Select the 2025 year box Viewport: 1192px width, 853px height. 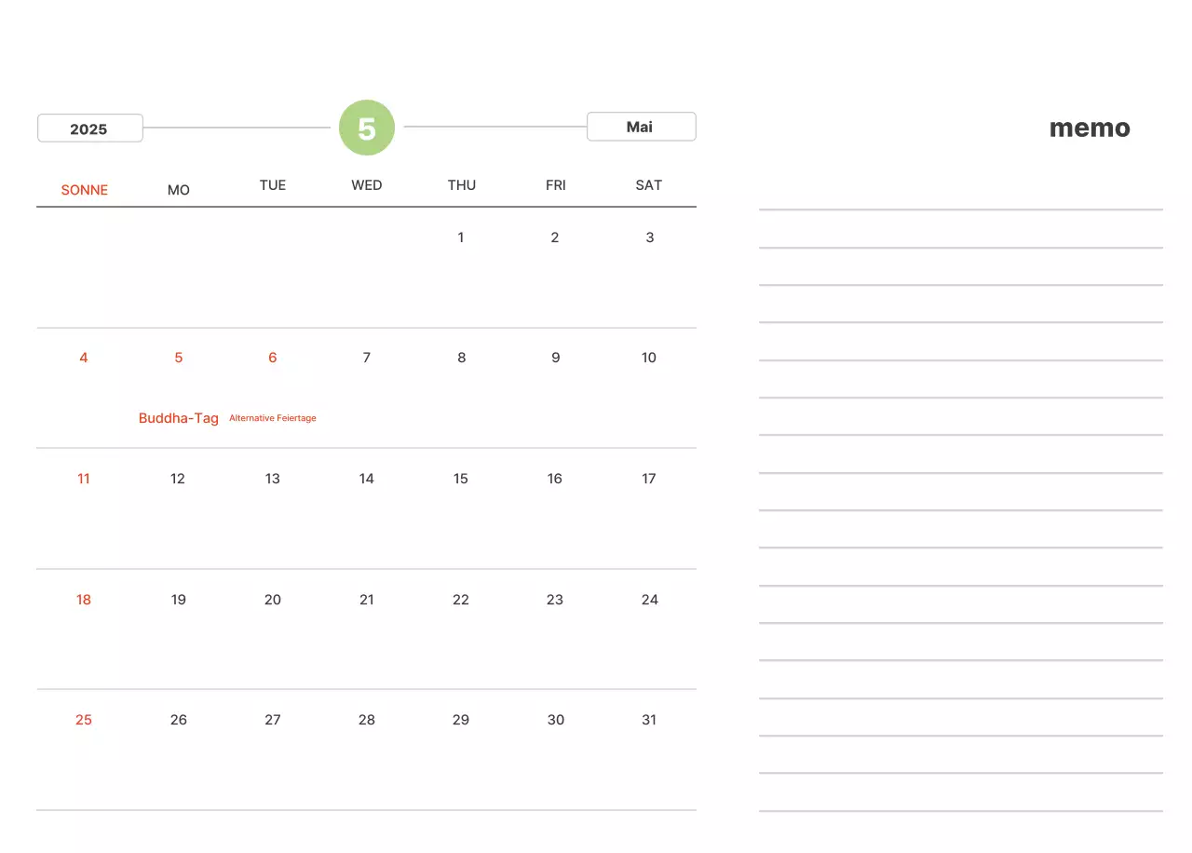[89, 129]
